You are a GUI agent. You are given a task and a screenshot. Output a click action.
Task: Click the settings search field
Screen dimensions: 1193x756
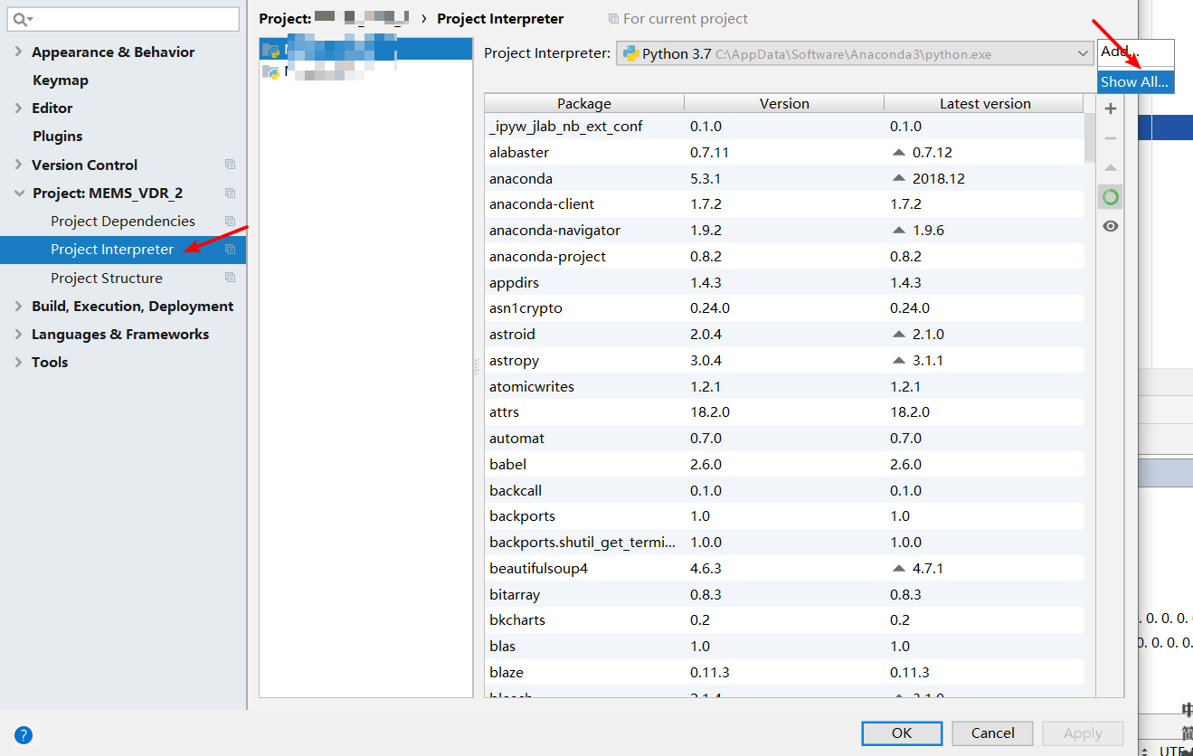(x=123, y=19)
